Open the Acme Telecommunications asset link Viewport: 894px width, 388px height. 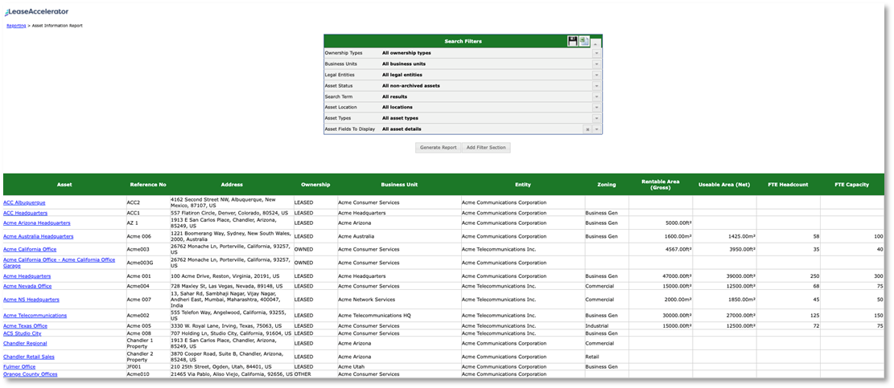point(35,315)
